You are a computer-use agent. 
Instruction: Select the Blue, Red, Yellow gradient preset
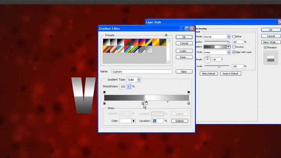point(141,42)
